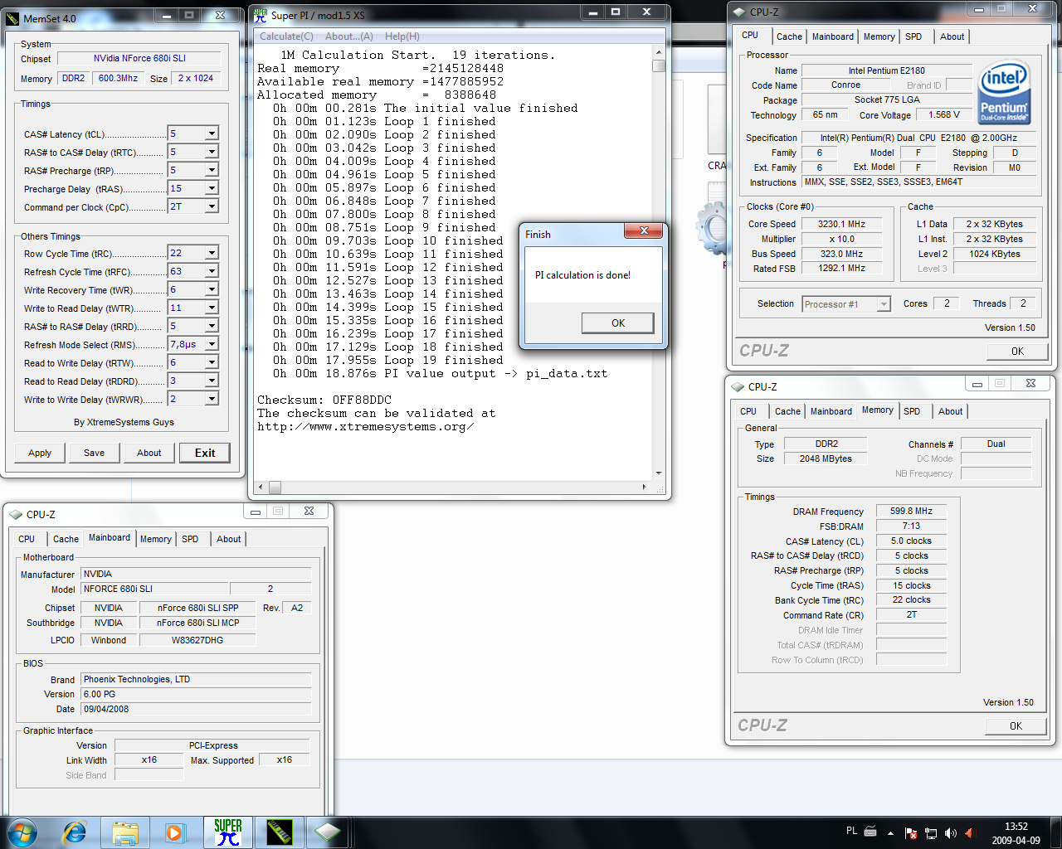
Task: Click the W83627DHG LPCIO field
Action: [x=197, y=640]
